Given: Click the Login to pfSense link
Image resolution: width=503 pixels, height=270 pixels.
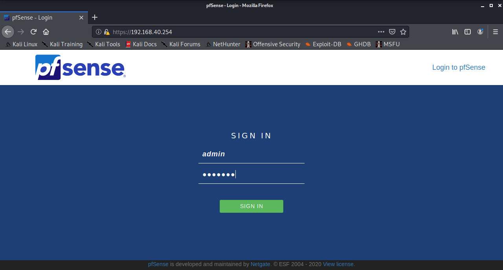Looking at the screenshot, I should [459, 67].
